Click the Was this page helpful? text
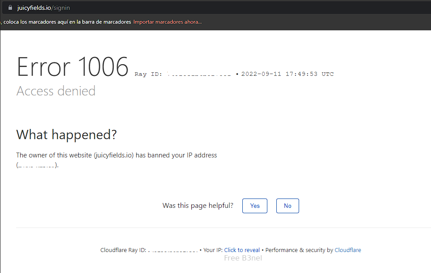431x273 pixels. point(198,206)
